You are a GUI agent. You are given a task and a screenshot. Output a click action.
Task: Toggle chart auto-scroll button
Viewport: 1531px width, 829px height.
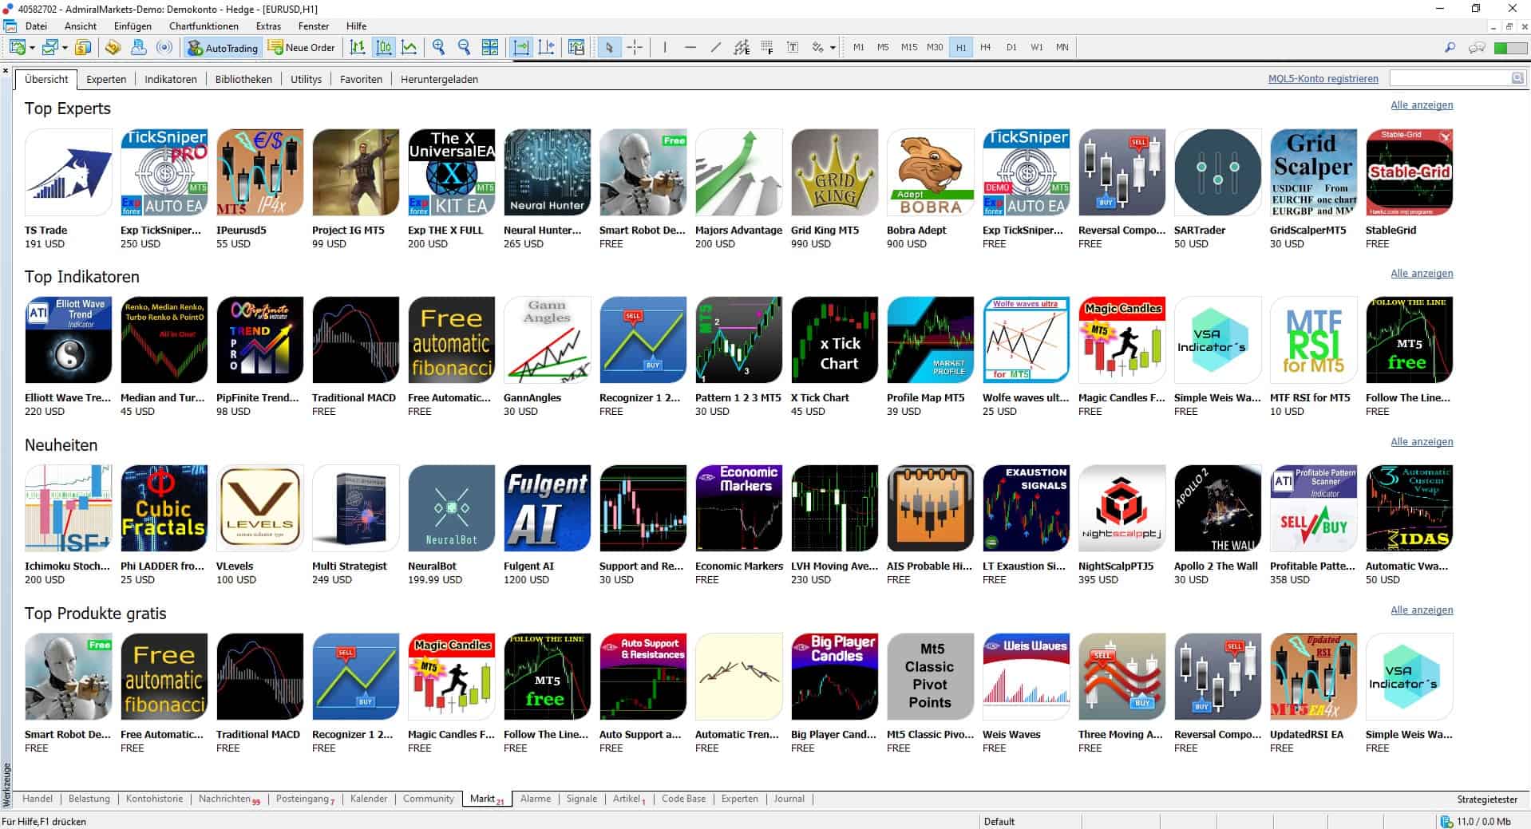click(x=521, y=48)
